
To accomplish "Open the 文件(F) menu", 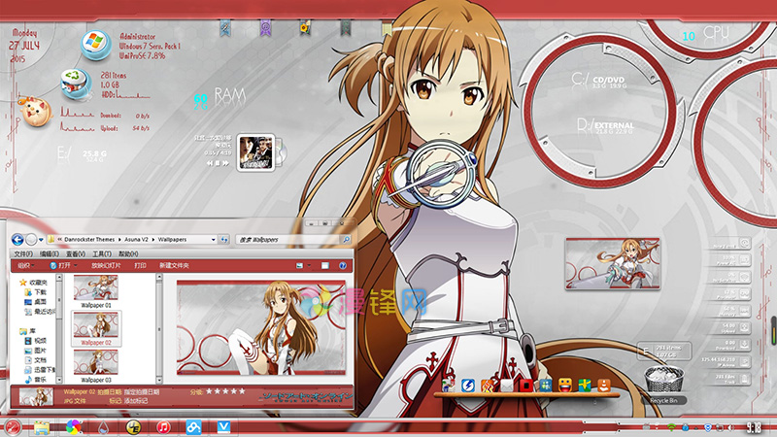I will click(24, 252).
